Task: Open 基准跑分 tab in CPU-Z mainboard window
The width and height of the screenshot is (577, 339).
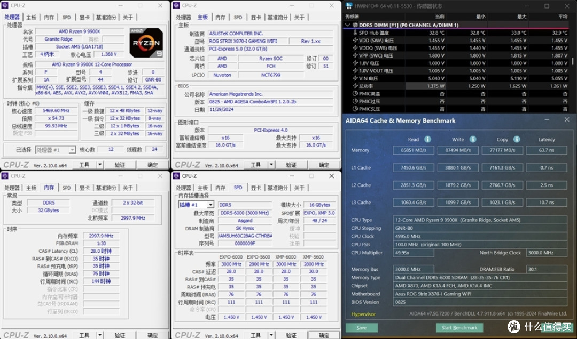Action: 277,17
